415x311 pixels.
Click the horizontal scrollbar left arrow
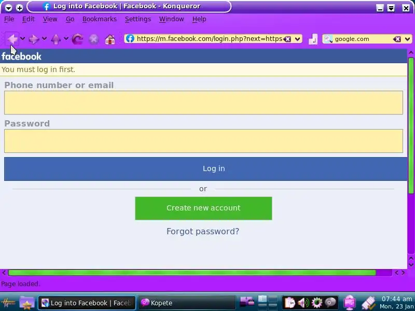(x=4, y=273)
